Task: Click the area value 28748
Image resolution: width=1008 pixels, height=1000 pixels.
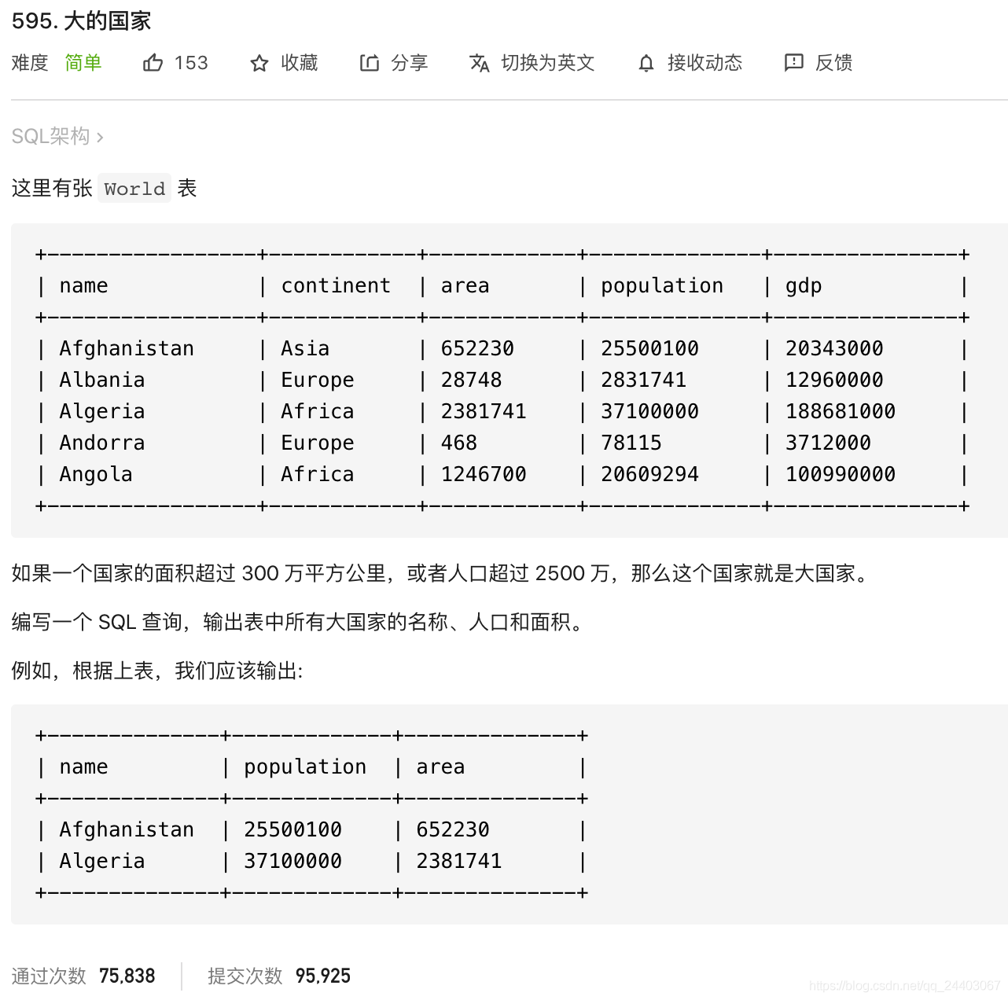Action: point(471,380)
